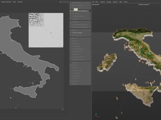Click the Start Interactive Mapping icon
This screenshot has width=161, height=120.
pos(70,24)
